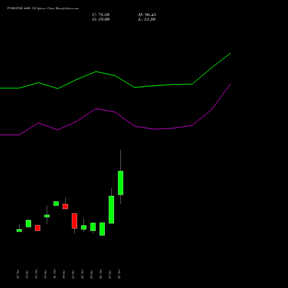Click the large red 21 Oct candlestick
The height and width of the screenshot is (288, 288).
pyautogui.click(x=74, y=221)
